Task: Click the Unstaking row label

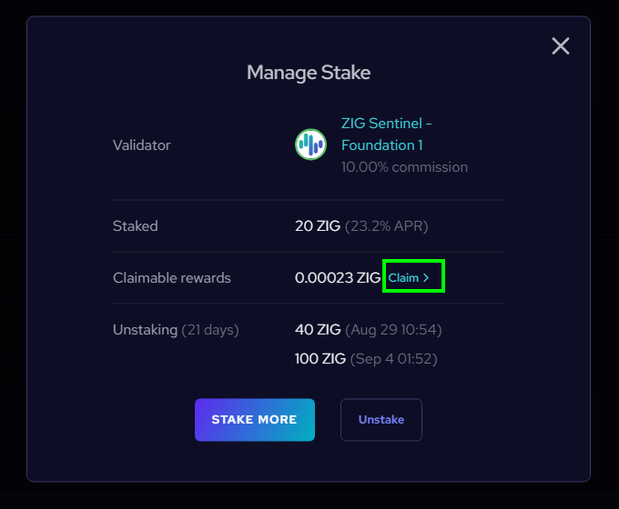Action: coord(145,329)
